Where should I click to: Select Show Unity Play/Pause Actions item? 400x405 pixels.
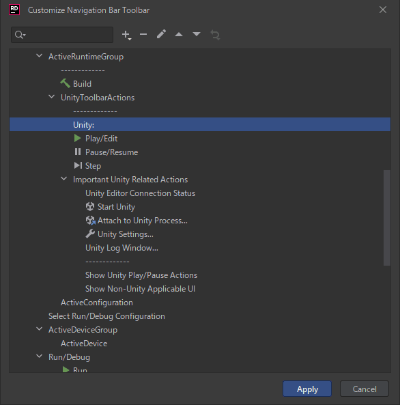point(141,275)
